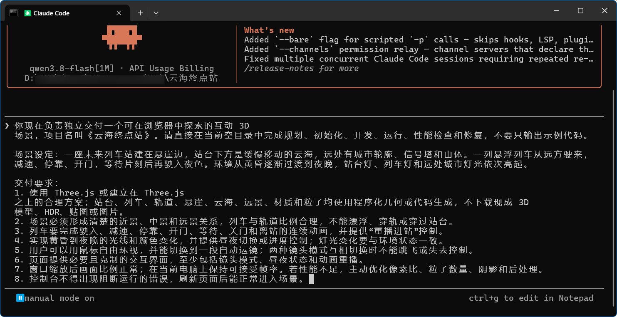Click the terminal icon in title bar
Image resolution: width=617 pixels, height=317 pixels.
pyautogui.click(x=13, y=12)
